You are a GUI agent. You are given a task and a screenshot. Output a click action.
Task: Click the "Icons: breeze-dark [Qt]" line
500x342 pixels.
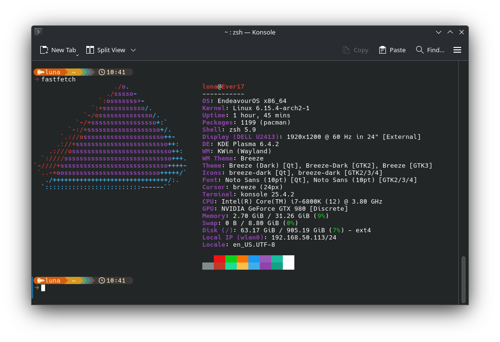pyautogui.click(x=292, y=173)
